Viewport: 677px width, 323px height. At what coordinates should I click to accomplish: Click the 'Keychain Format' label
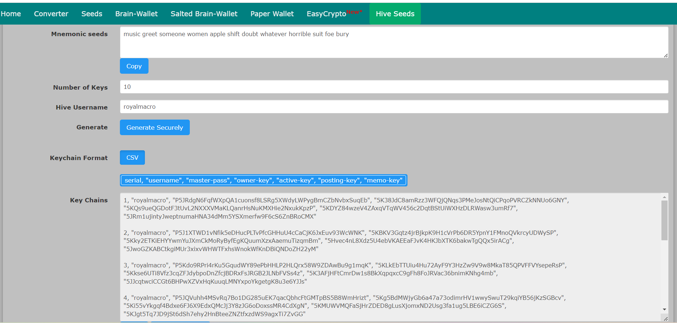[x=79, y=158]
